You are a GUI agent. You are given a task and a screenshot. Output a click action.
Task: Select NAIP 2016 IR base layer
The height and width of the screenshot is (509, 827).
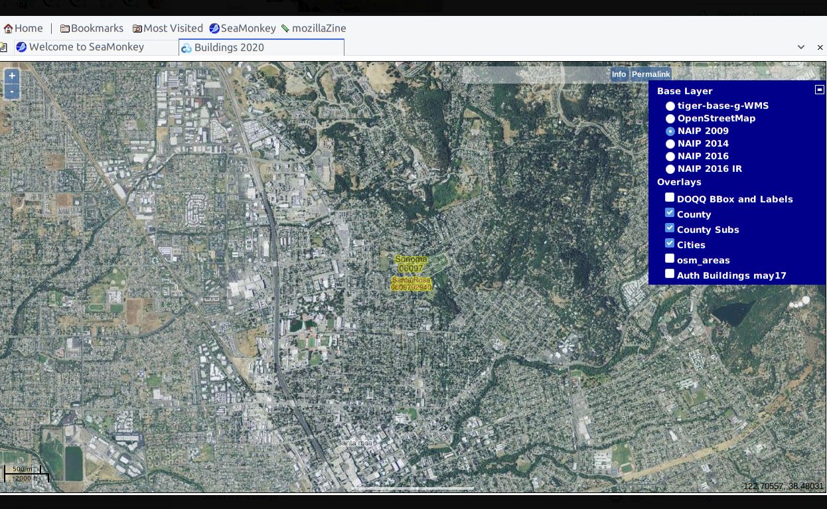pyautogui.click(x=670, y=169)
